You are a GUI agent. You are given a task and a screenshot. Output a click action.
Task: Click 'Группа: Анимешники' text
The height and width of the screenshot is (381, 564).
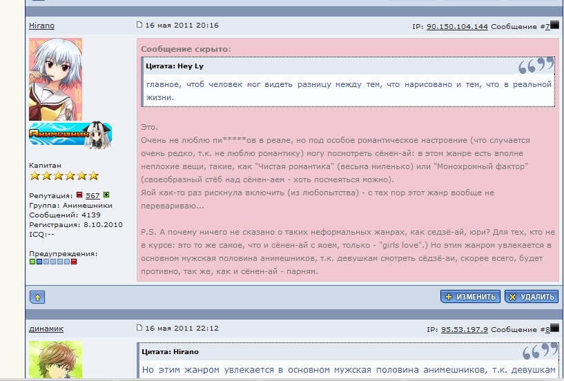(x=71, y=206)
